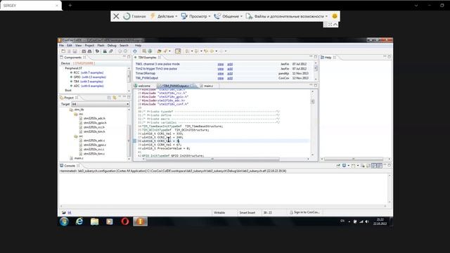The width and height of the screenshot is (450, 253).
Task: Click the Build project toolbar icon
Action: click(x=84, y=51)
